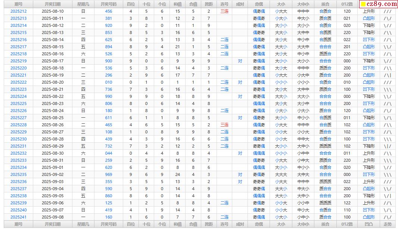
Task: Click draw number 044
Action: [x=109, y=153]
